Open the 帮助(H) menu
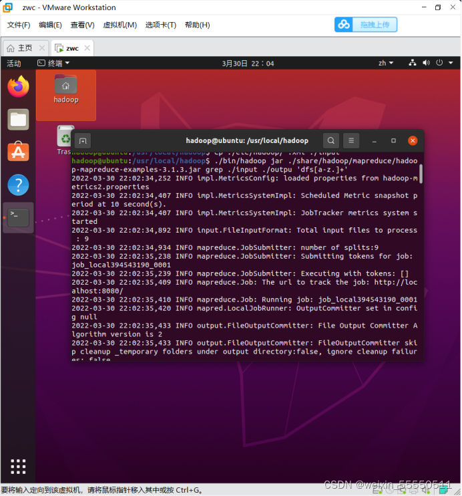Viewport: 462px width, 496px height. tap(198, 25)
